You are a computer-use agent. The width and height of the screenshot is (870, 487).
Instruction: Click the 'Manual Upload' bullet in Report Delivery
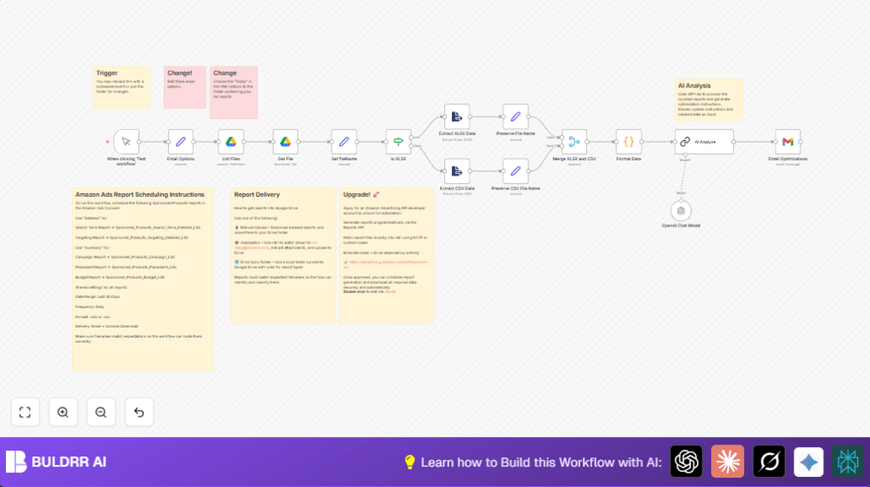(279, 230)
